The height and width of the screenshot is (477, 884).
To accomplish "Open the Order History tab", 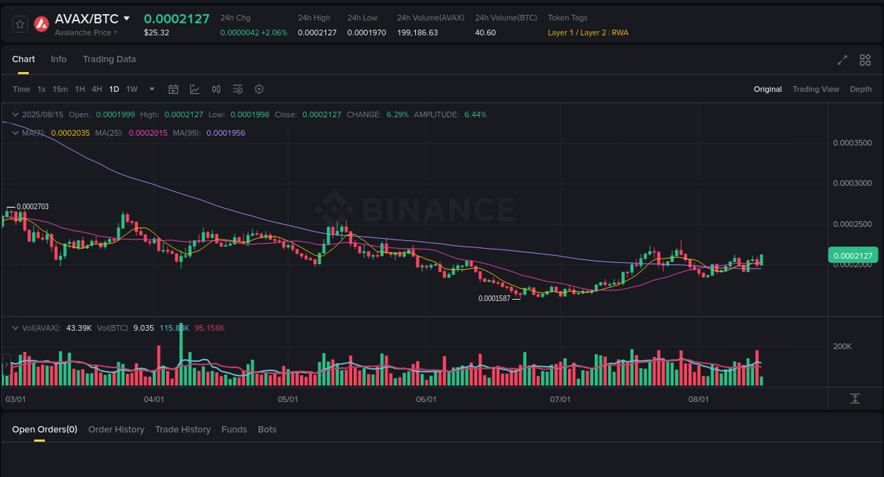I will (116, 429).
